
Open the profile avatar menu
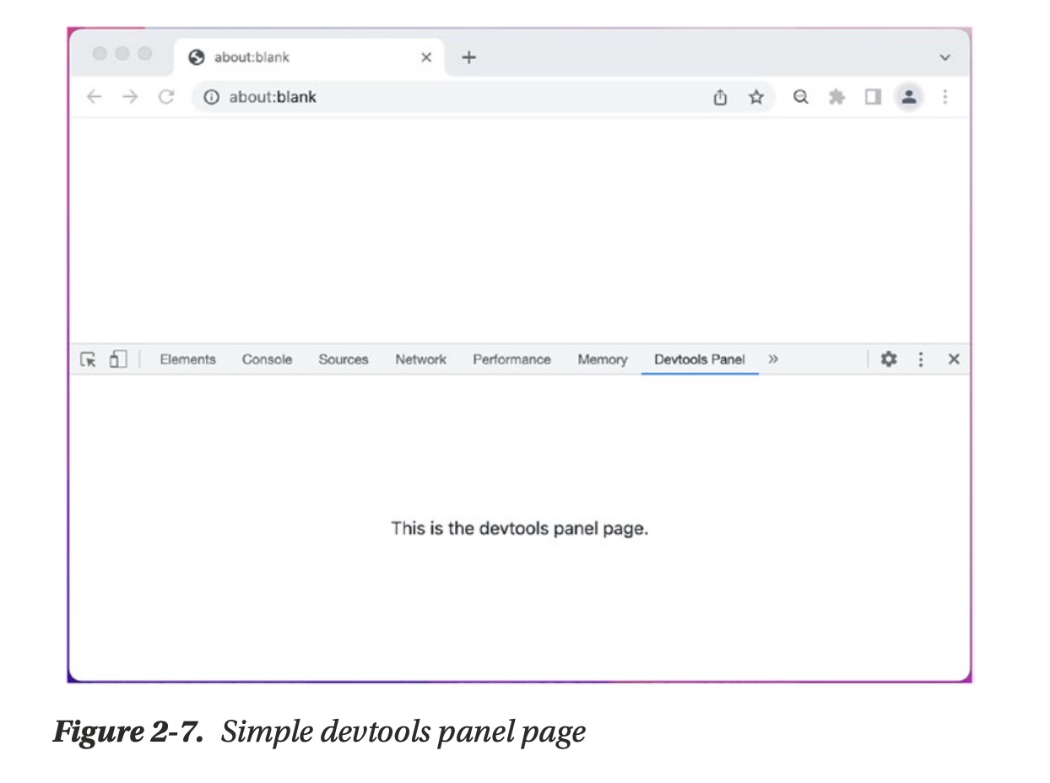(x=909, y=97)
